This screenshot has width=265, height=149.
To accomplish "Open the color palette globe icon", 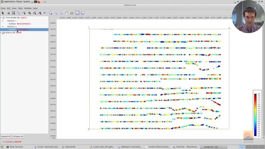I will pos(72,13).
